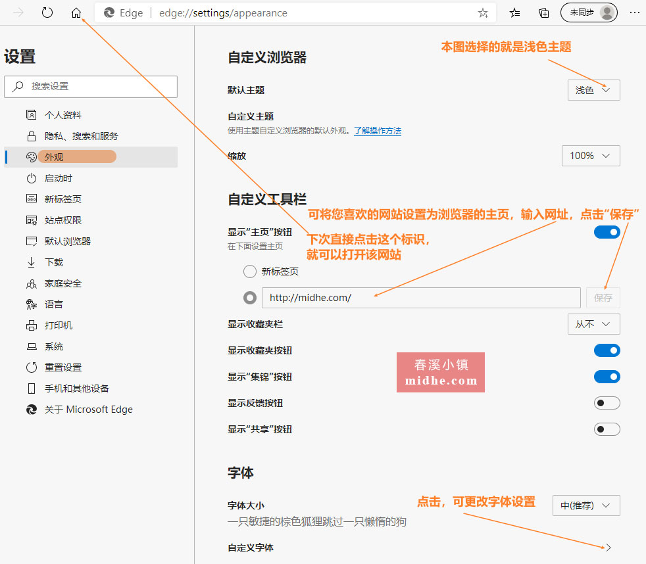The height and width of the screenshot is (564, 646).
Task: Click the 新标签页 sidebar icon
Action: click(32, 199)
